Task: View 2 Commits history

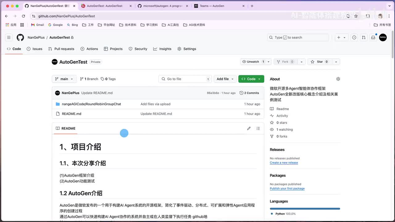Action: pos(249,93)
